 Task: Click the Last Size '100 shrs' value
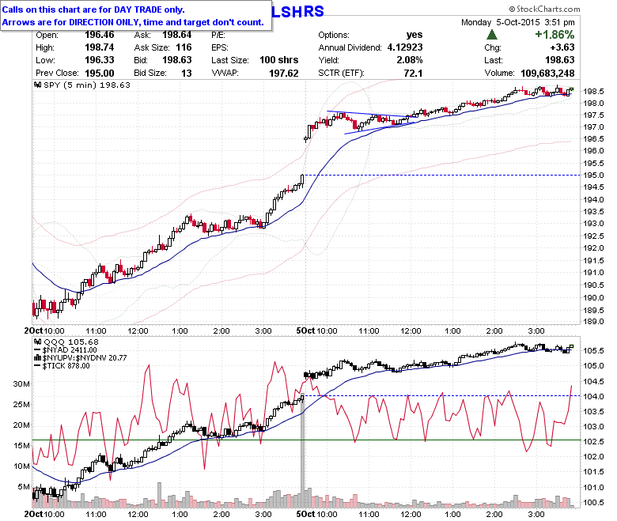[279, 60]
